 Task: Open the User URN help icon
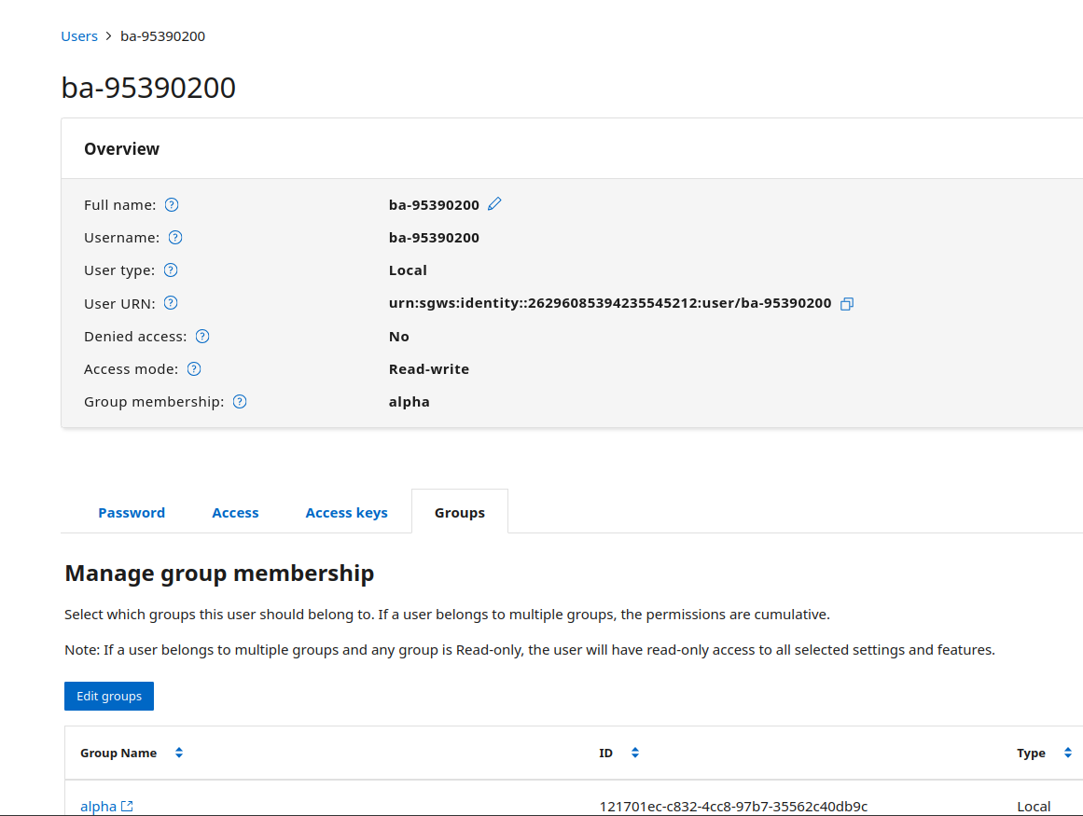pos(171,303)
